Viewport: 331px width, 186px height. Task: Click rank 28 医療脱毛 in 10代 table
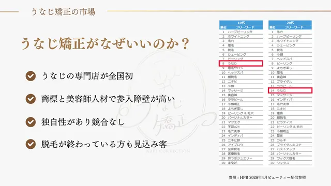point(241,154)
